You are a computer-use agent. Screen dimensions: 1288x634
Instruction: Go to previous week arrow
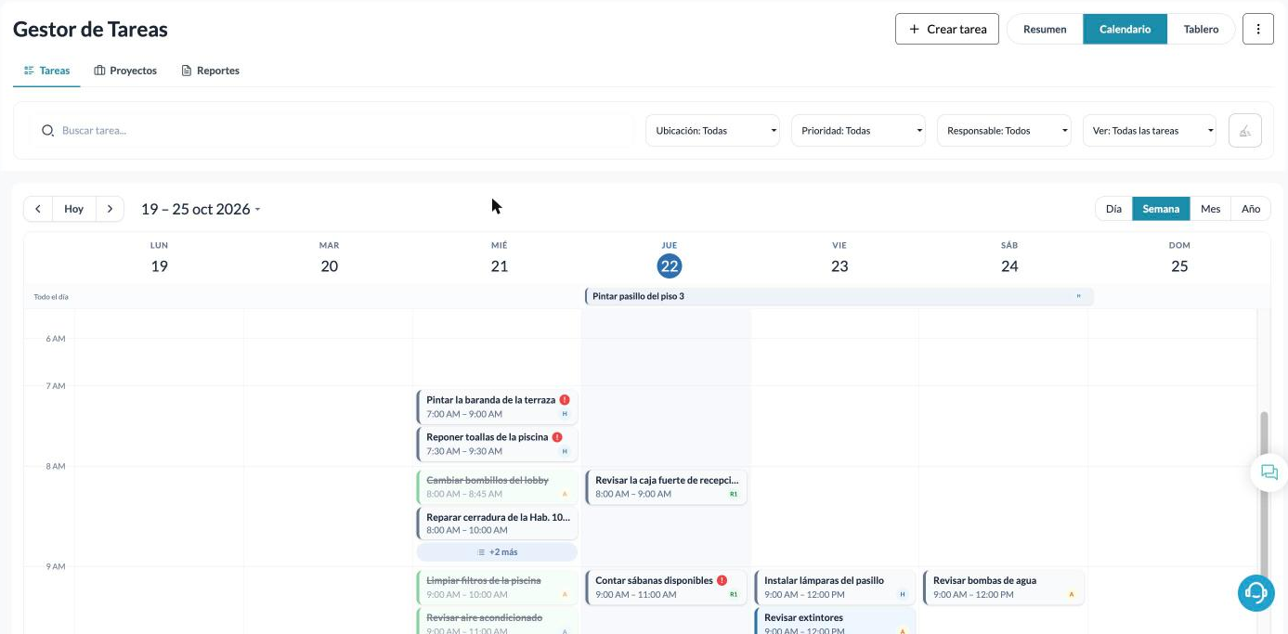click(x=38, y=209)
